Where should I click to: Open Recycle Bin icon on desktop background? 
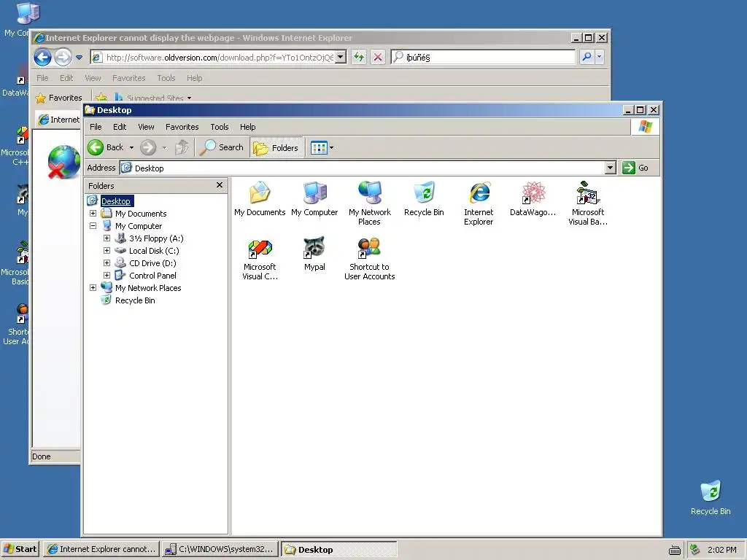(x=711, y=498)
